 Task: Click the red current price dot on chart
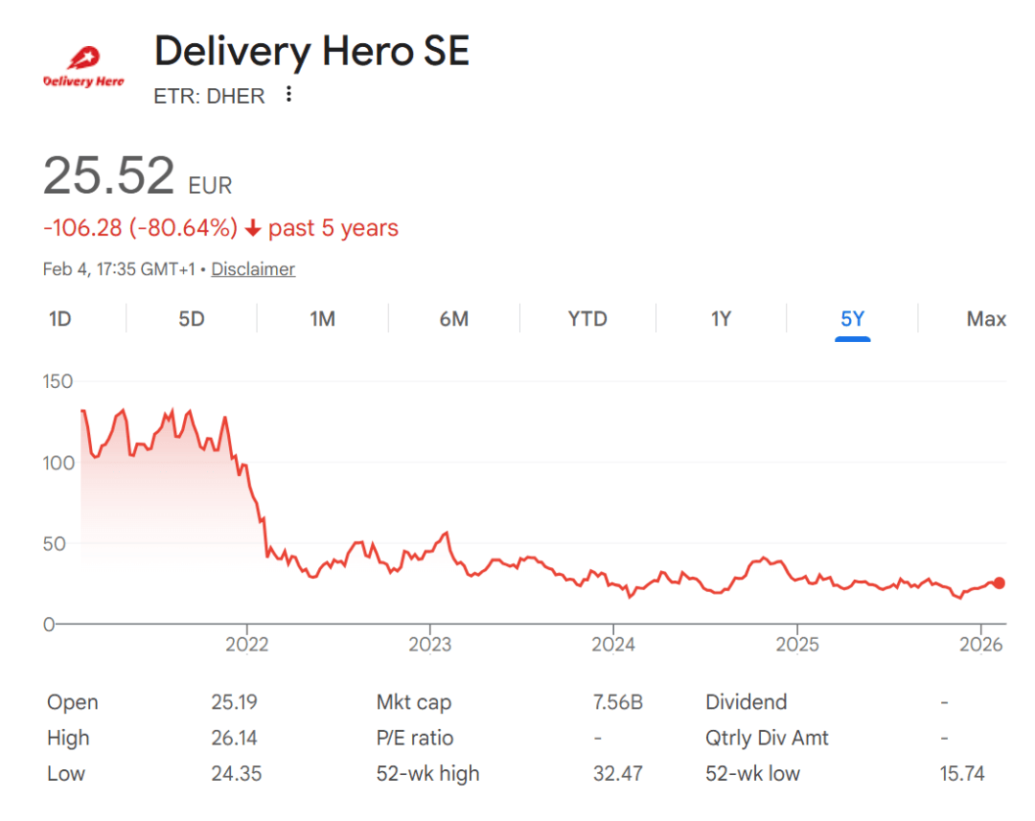[x=1000, y=582]
